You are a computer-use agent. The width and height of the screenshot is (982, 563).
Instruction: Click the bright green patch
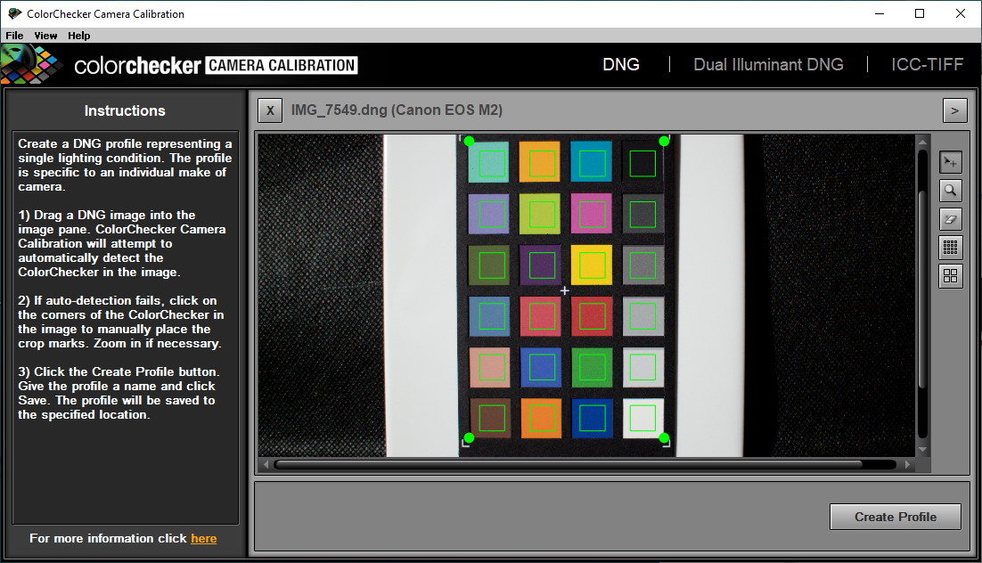click(592, 367)
